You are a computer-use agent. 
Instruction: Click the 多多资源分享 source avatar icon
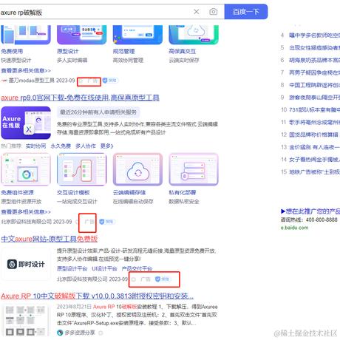(x=60, y=333)
